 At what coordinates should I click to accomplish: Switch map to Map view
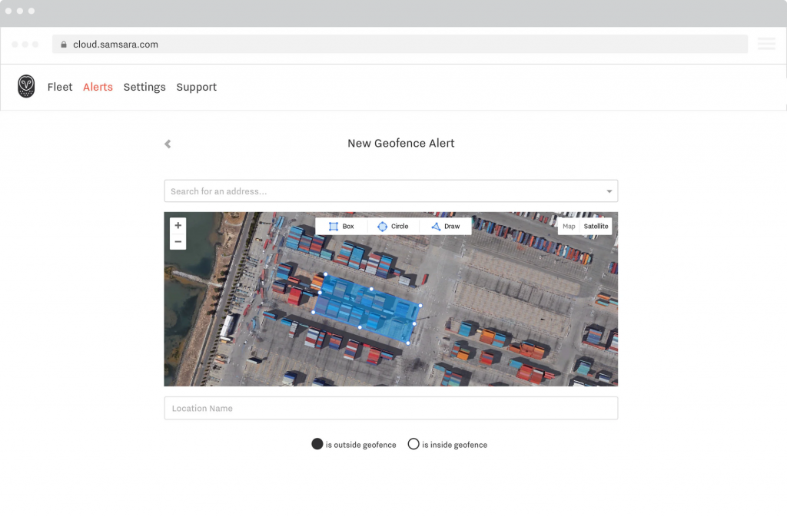pos(569,227)
